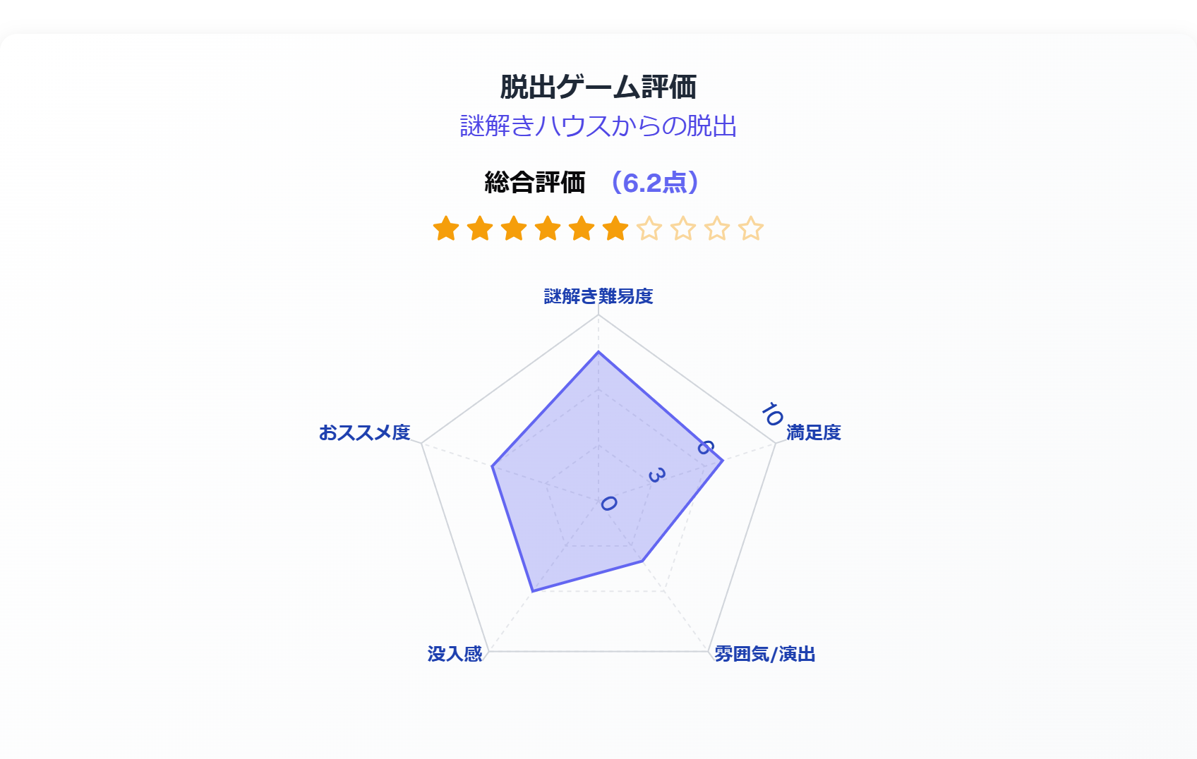
Task: Click the 脱出ゲーム評価 heading
Action: coord(598,87)
